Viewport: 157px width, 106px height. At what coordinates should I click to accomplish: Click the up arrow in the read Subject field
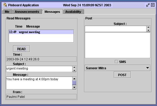pos(74,67)
